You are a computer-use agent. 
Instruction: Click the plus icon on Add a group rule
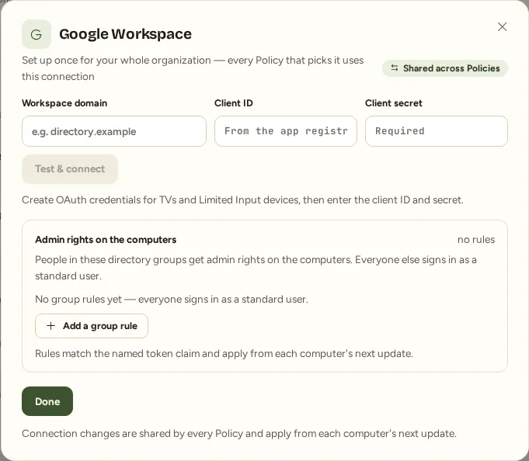point(50,326)
